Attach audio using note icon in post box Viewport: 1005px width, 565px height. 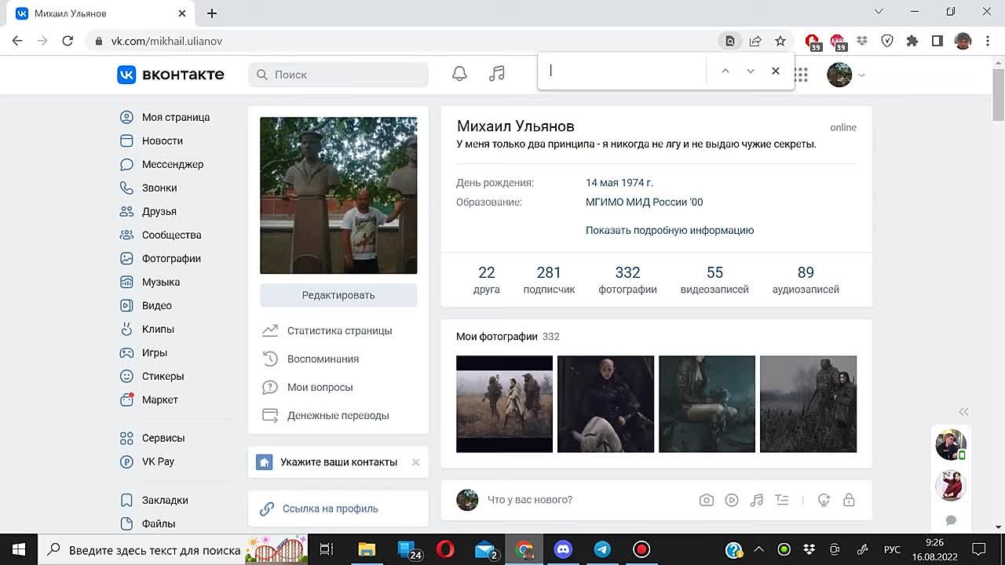[x=757, y=500]
